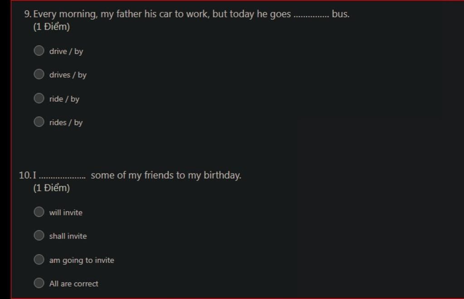The width and height of the screenshot is (464, 299).
Task: Click the question number '9.'
Action: [28, 14]
